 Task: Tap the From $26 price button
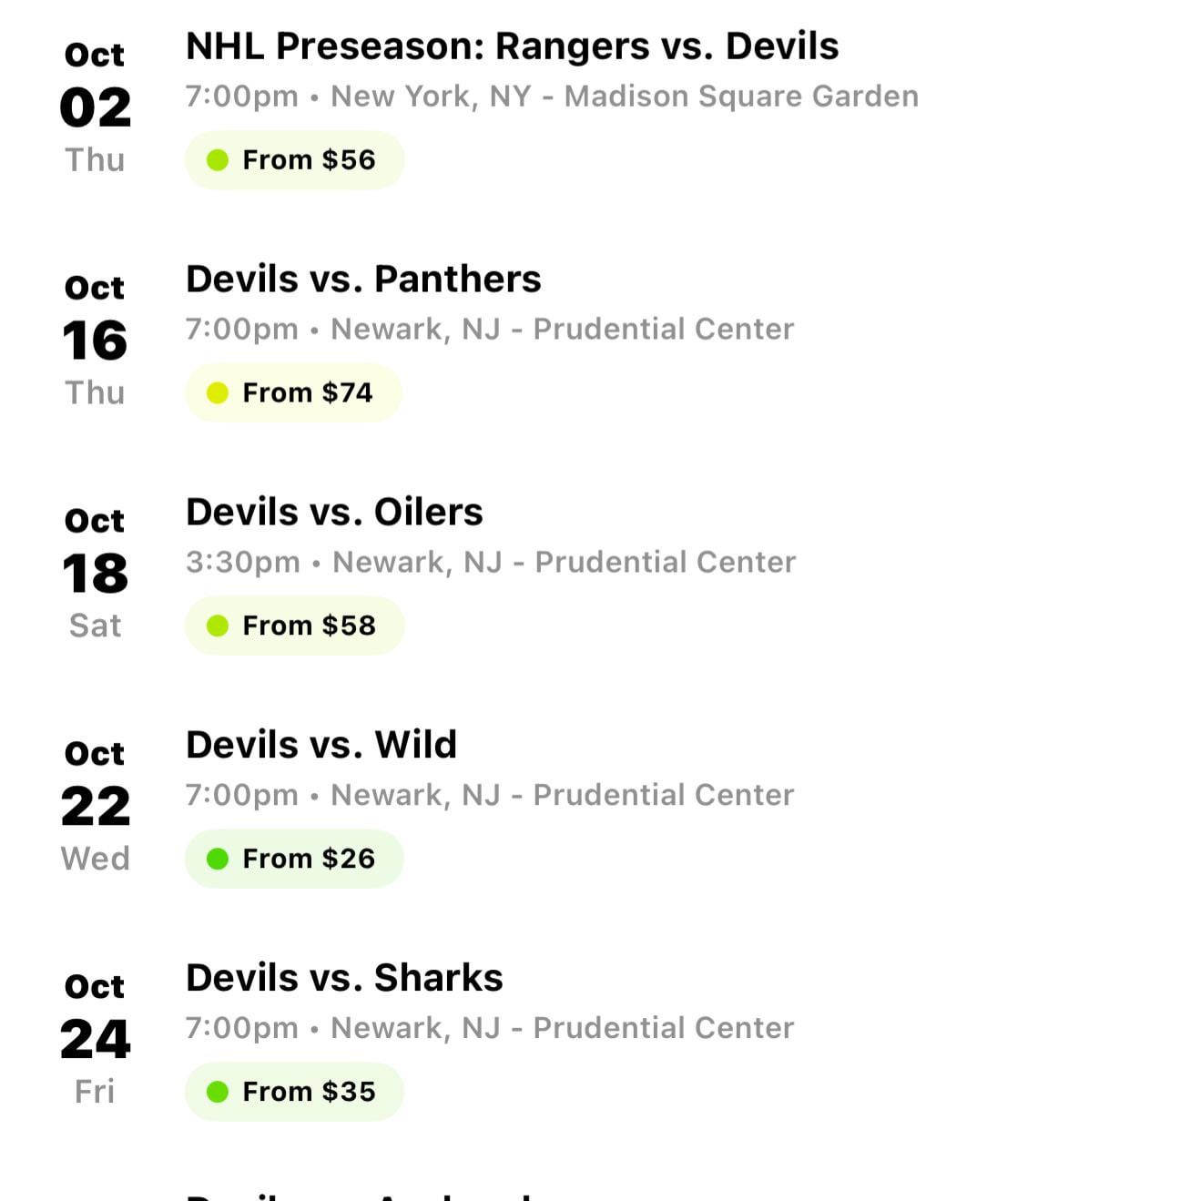click(294, 859)
